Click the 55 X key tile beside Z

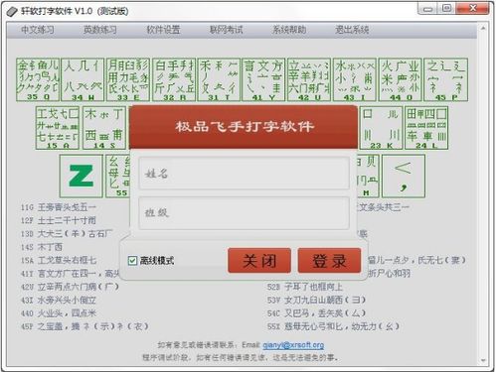coord(118,176)
